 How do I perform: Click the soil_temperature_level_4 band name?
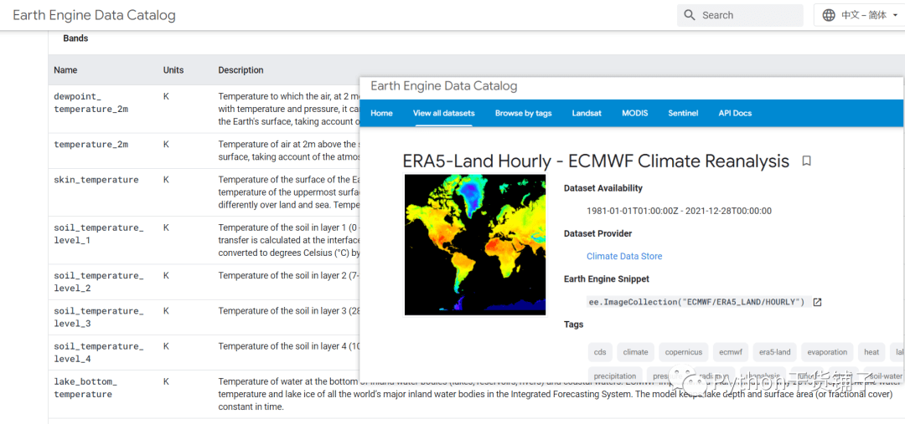click(99, 353)
